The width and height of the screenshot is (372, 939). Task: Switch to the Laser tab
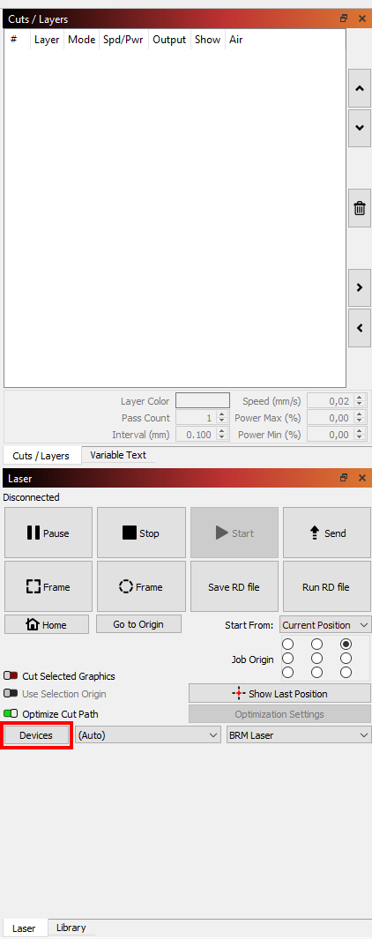(x=24, y=928)
